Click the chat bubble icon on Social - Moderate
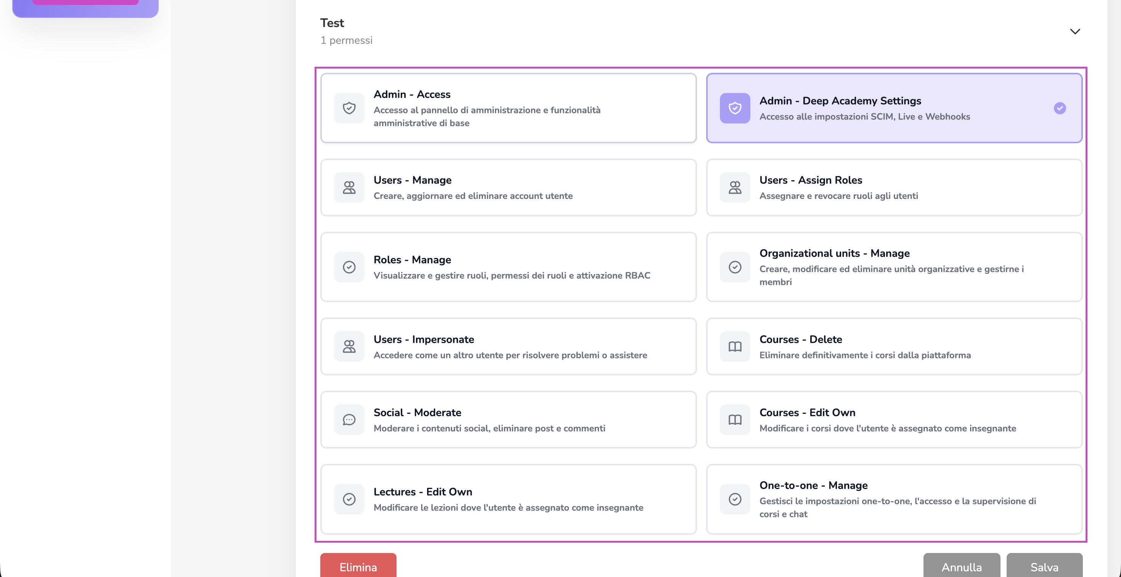This screenshot has width=1121, height=577. pyautogui.click(x=349, y=420)
